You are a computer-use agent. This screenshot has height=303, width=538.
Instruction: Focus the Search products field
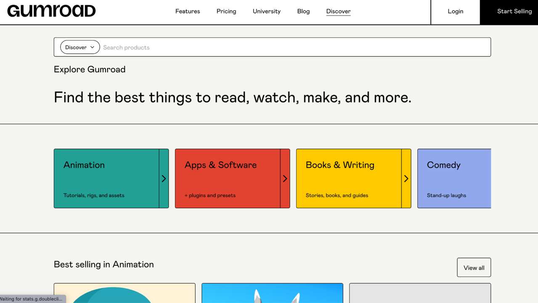294,47
